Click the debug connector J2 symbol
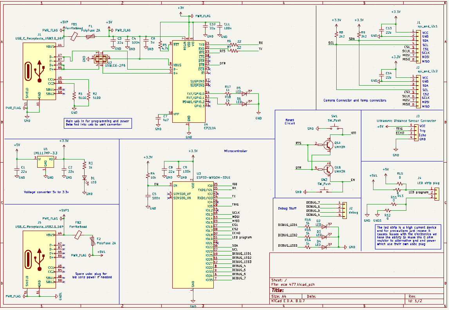 pyautogui.click(x=344, y=209)
